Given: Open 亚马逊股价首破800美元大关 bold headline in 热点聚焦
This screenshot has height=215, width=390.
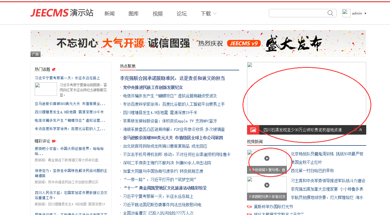Looking at the screenshot, I should [x=173, y=138].
